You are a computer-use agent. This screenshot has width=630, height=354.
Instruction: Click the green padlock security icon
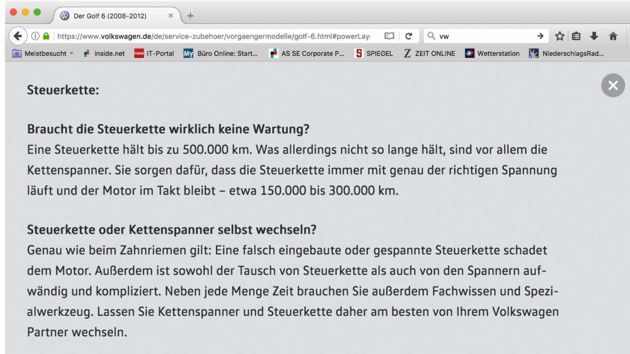click(x=46, y=36)
